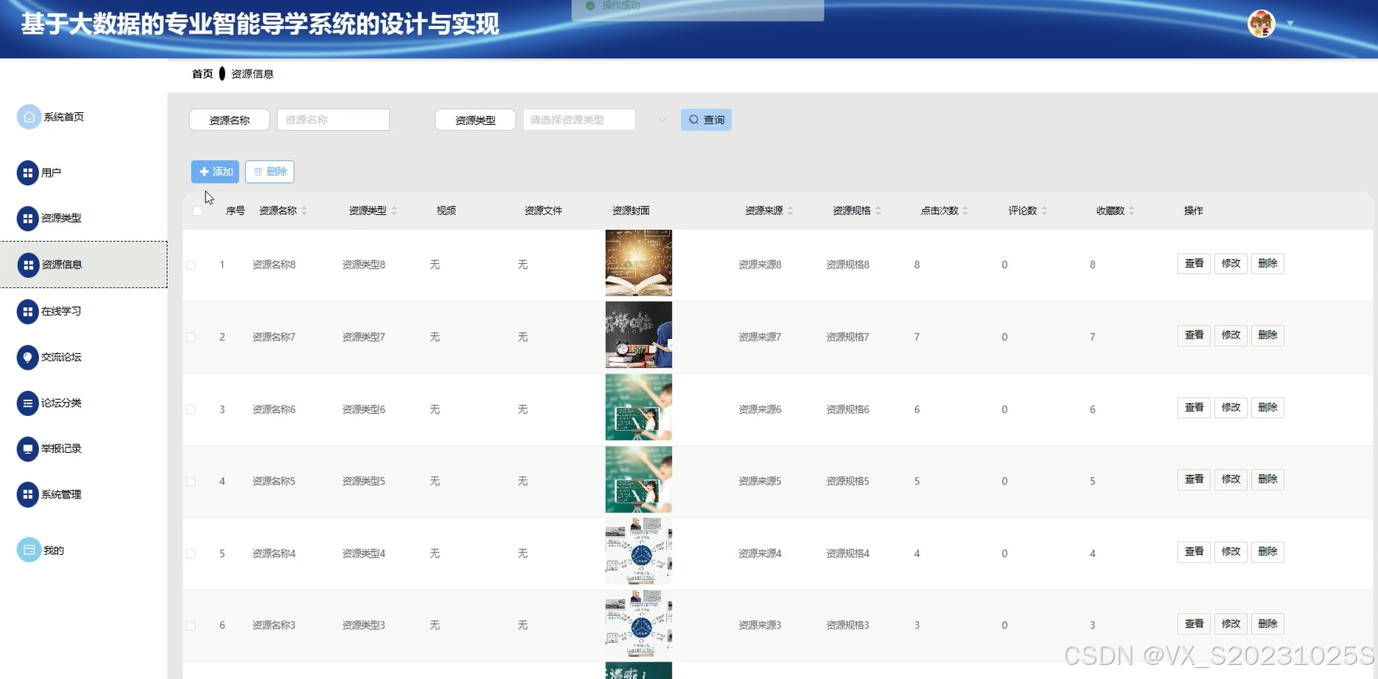Click the 资源规格7 cell
1378x679 pixels.
tap(848, 338)
